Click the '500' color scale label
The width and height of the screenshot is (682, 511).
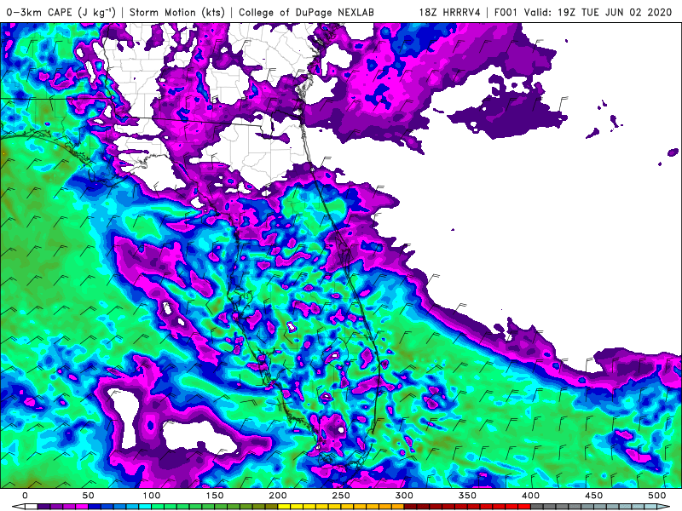(x=656, y=496)
